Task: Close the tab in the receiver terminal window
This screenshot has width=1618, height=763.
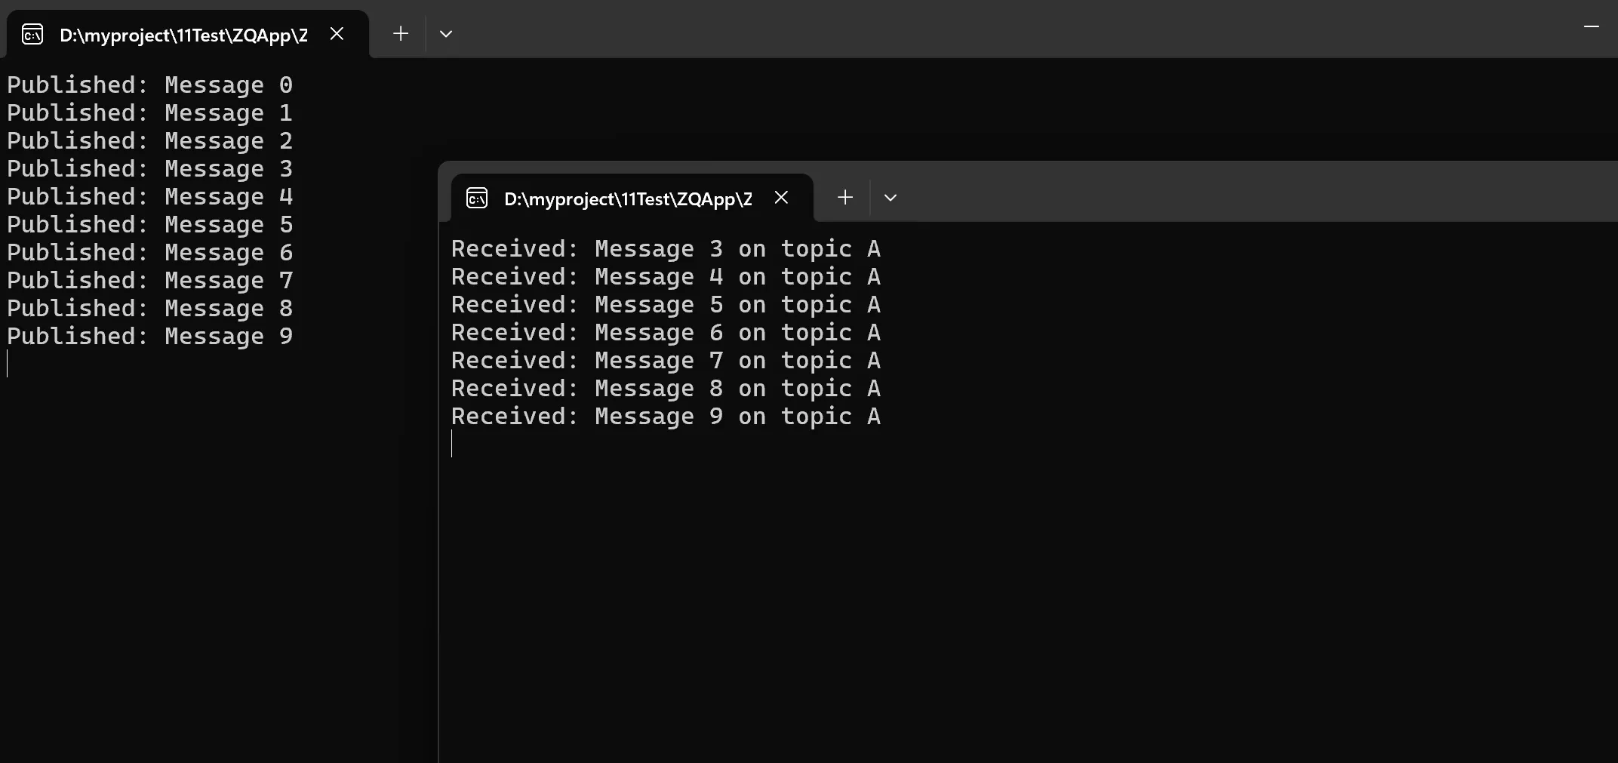Action: click(x=781, y=198)
